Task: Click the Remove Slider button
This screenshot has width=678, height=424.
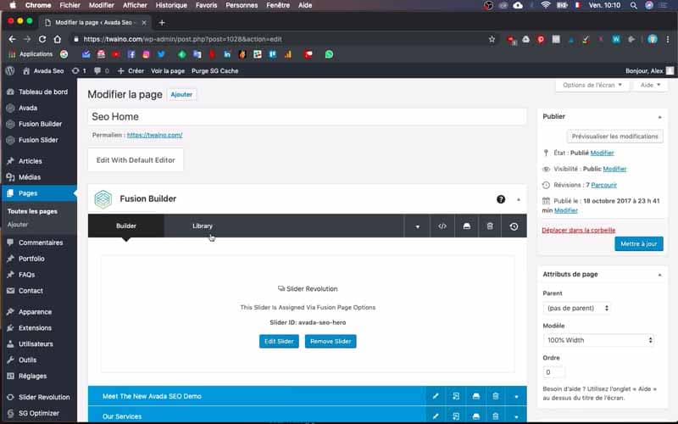Action: coord(331,341)
